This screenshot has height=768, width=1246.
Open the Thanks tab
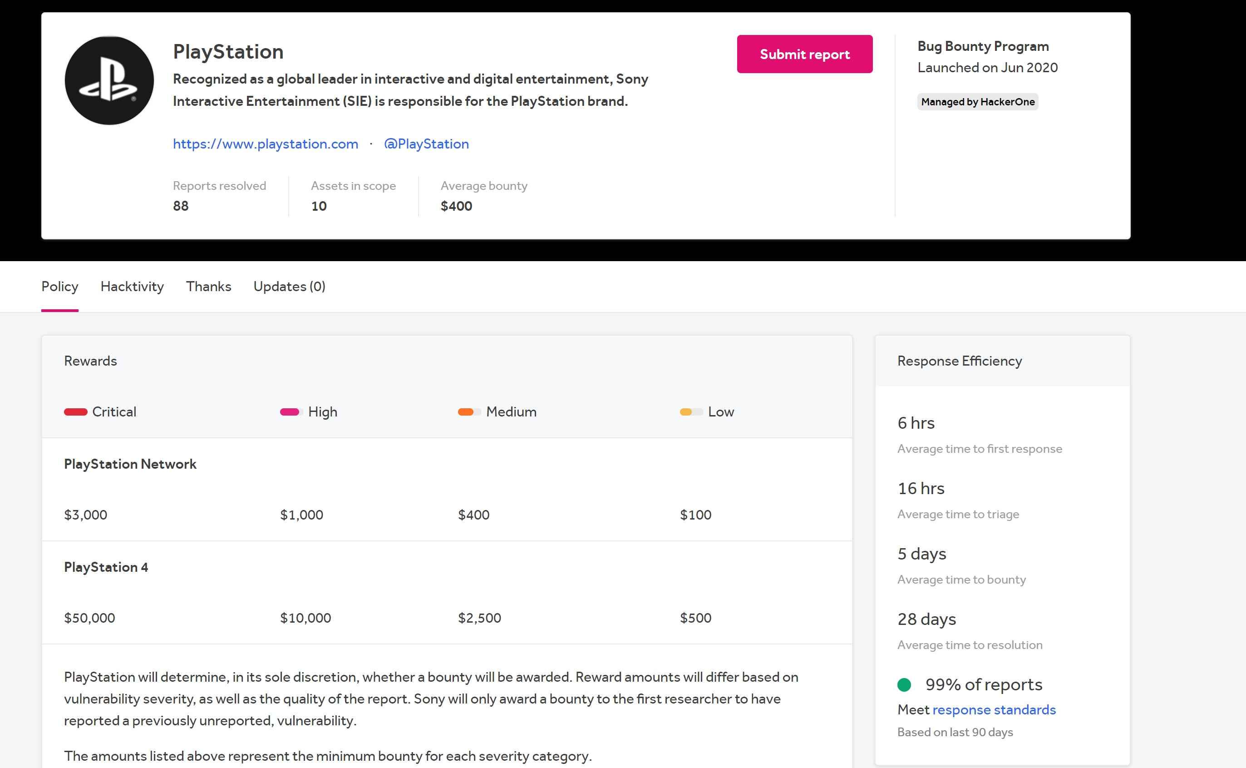coord(209,287)
